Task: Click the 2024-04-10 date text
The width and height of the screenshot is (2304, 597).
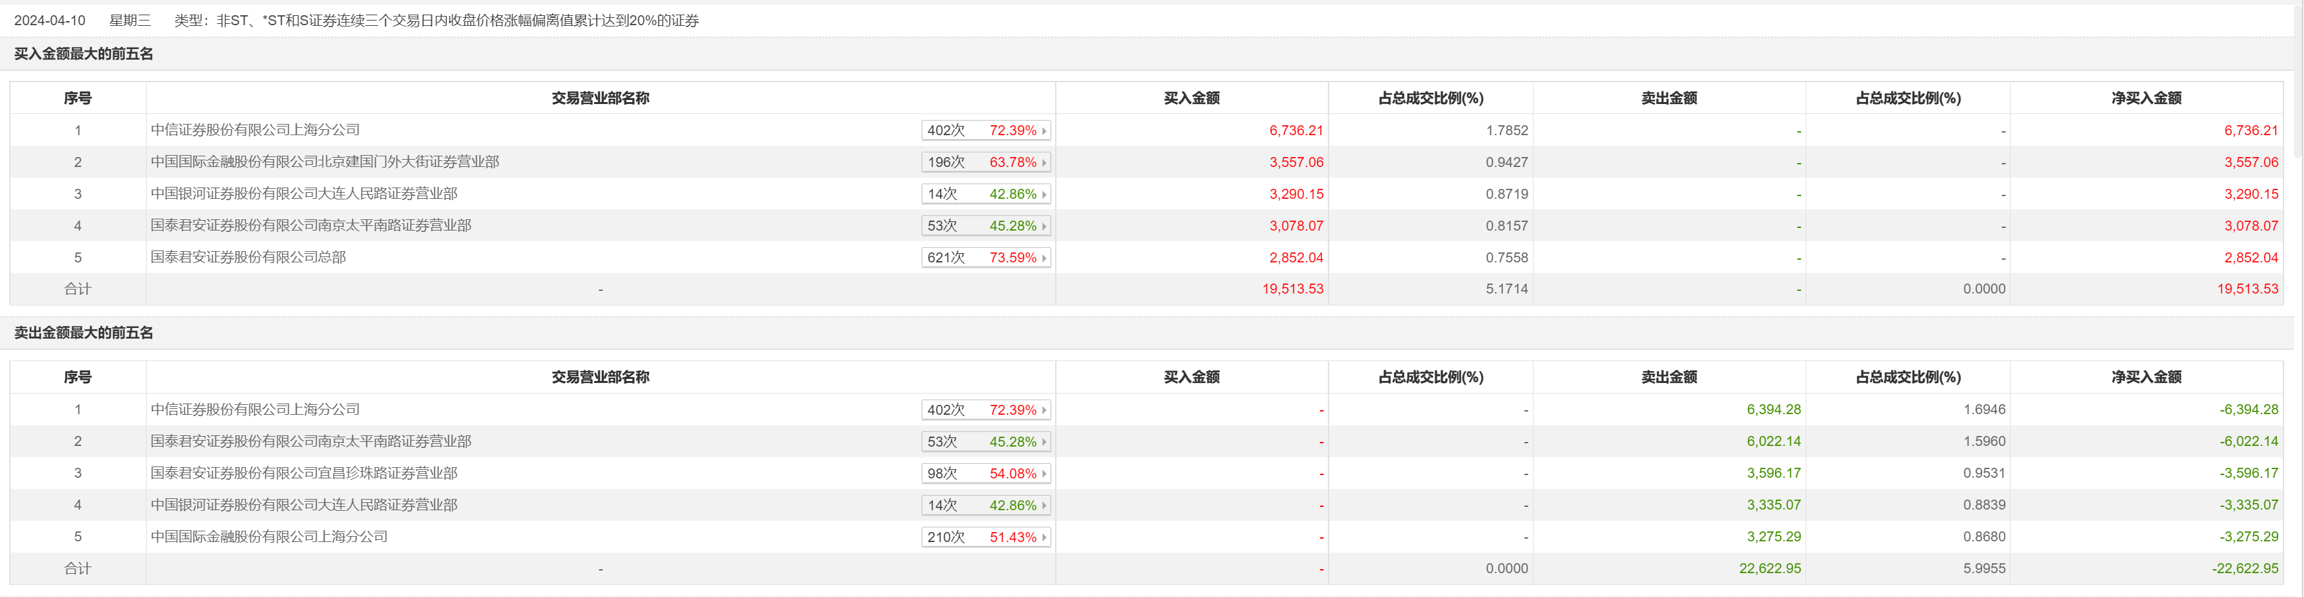Action: click(x=50, y=21)
